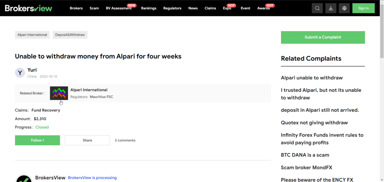
Task: Open the Rankings menu
Action: [148, 8]
